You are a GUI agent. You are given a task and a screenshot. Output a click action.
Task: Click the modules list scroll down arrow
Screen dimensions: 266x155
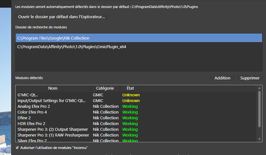(259, 139)
